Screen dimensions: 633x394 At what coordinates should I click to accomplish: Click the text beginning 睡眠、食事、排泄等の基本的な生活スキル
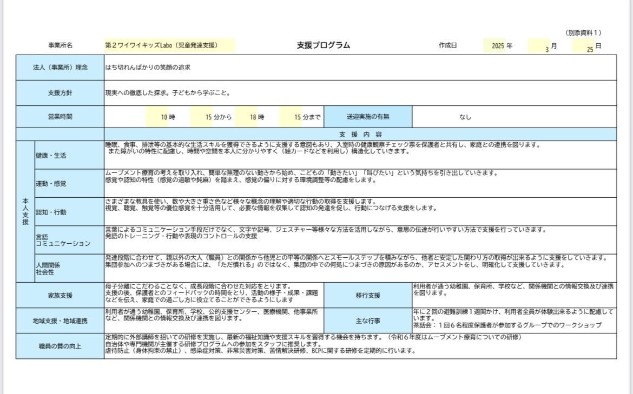(323, 148)
